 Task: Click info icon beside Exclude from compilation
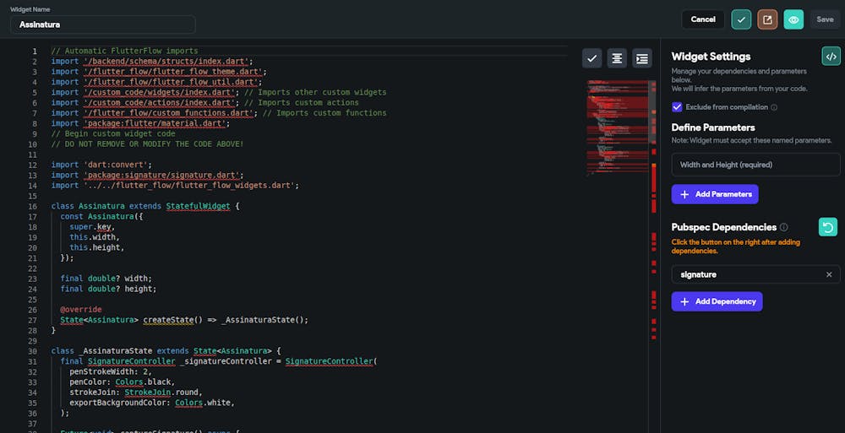(x=775, y=107)
